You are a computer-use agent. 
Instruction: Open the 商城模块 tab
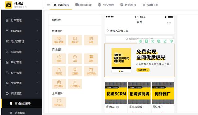[62, 5]
